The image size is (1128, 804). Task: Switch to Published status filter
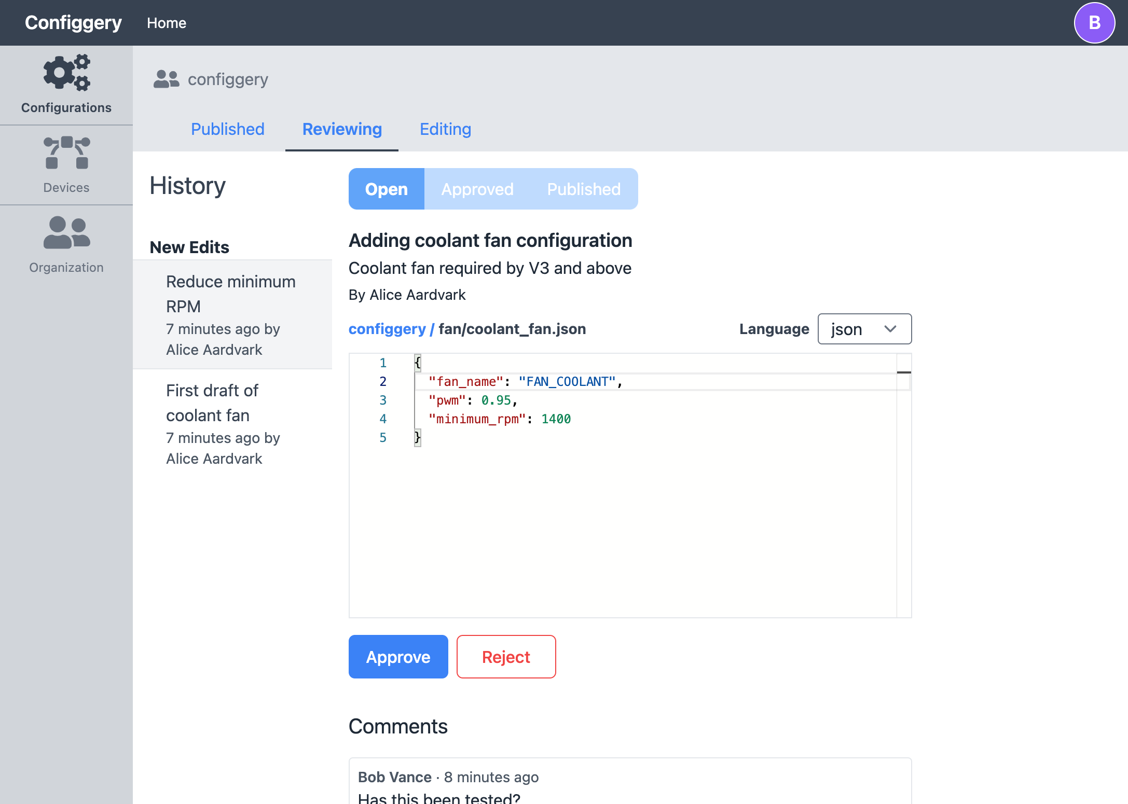tap(584, 189)
